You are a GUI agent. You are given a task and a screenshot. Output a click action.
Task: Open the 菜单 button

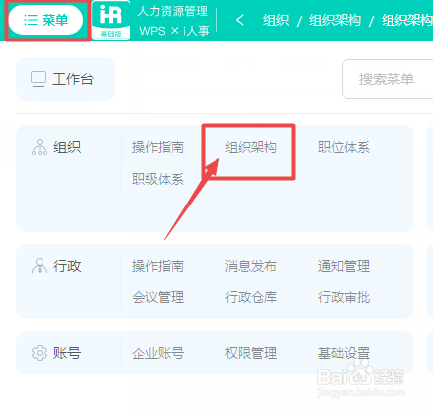point(45,20)
